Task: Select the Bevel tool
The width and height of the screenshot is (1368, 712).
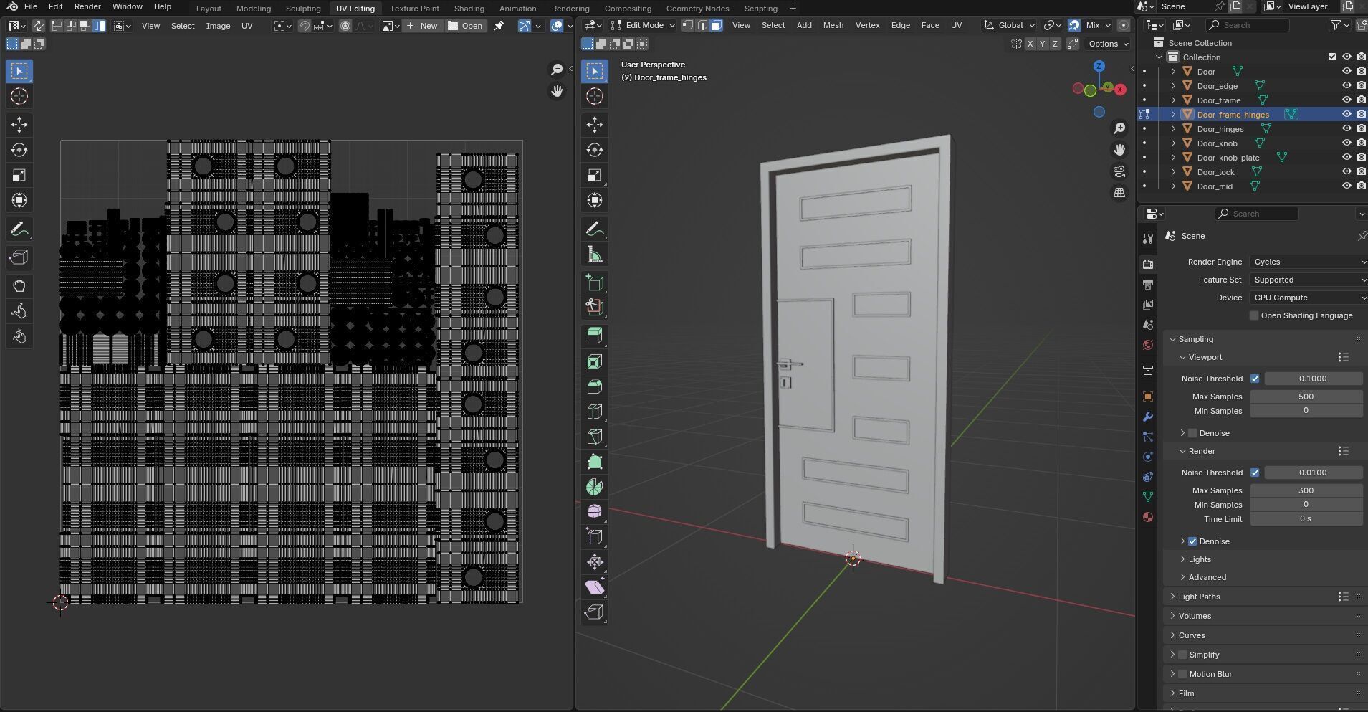Action: coord(594,386)
